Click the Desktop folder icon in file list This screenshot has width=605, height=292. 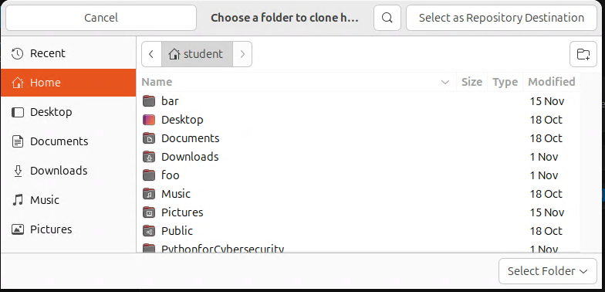[148, 120]
